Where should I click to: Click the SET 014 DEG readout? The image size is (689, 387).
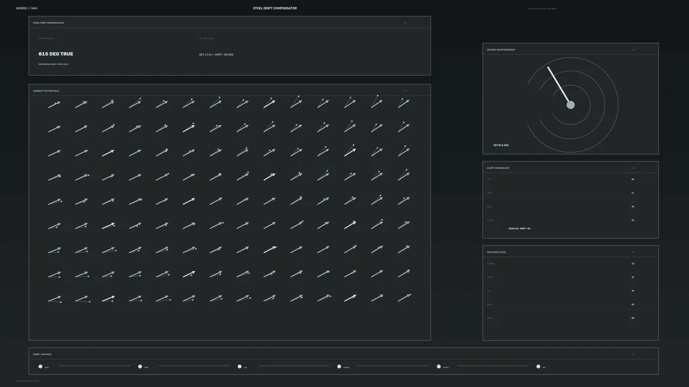coord(501,145)
